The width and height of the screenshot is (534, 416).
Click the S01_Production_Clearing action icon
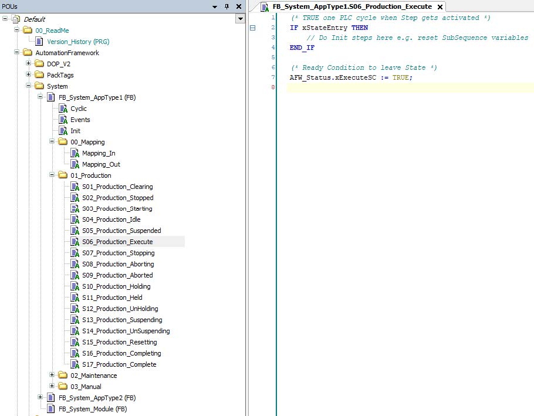click(x=75, y=187)
